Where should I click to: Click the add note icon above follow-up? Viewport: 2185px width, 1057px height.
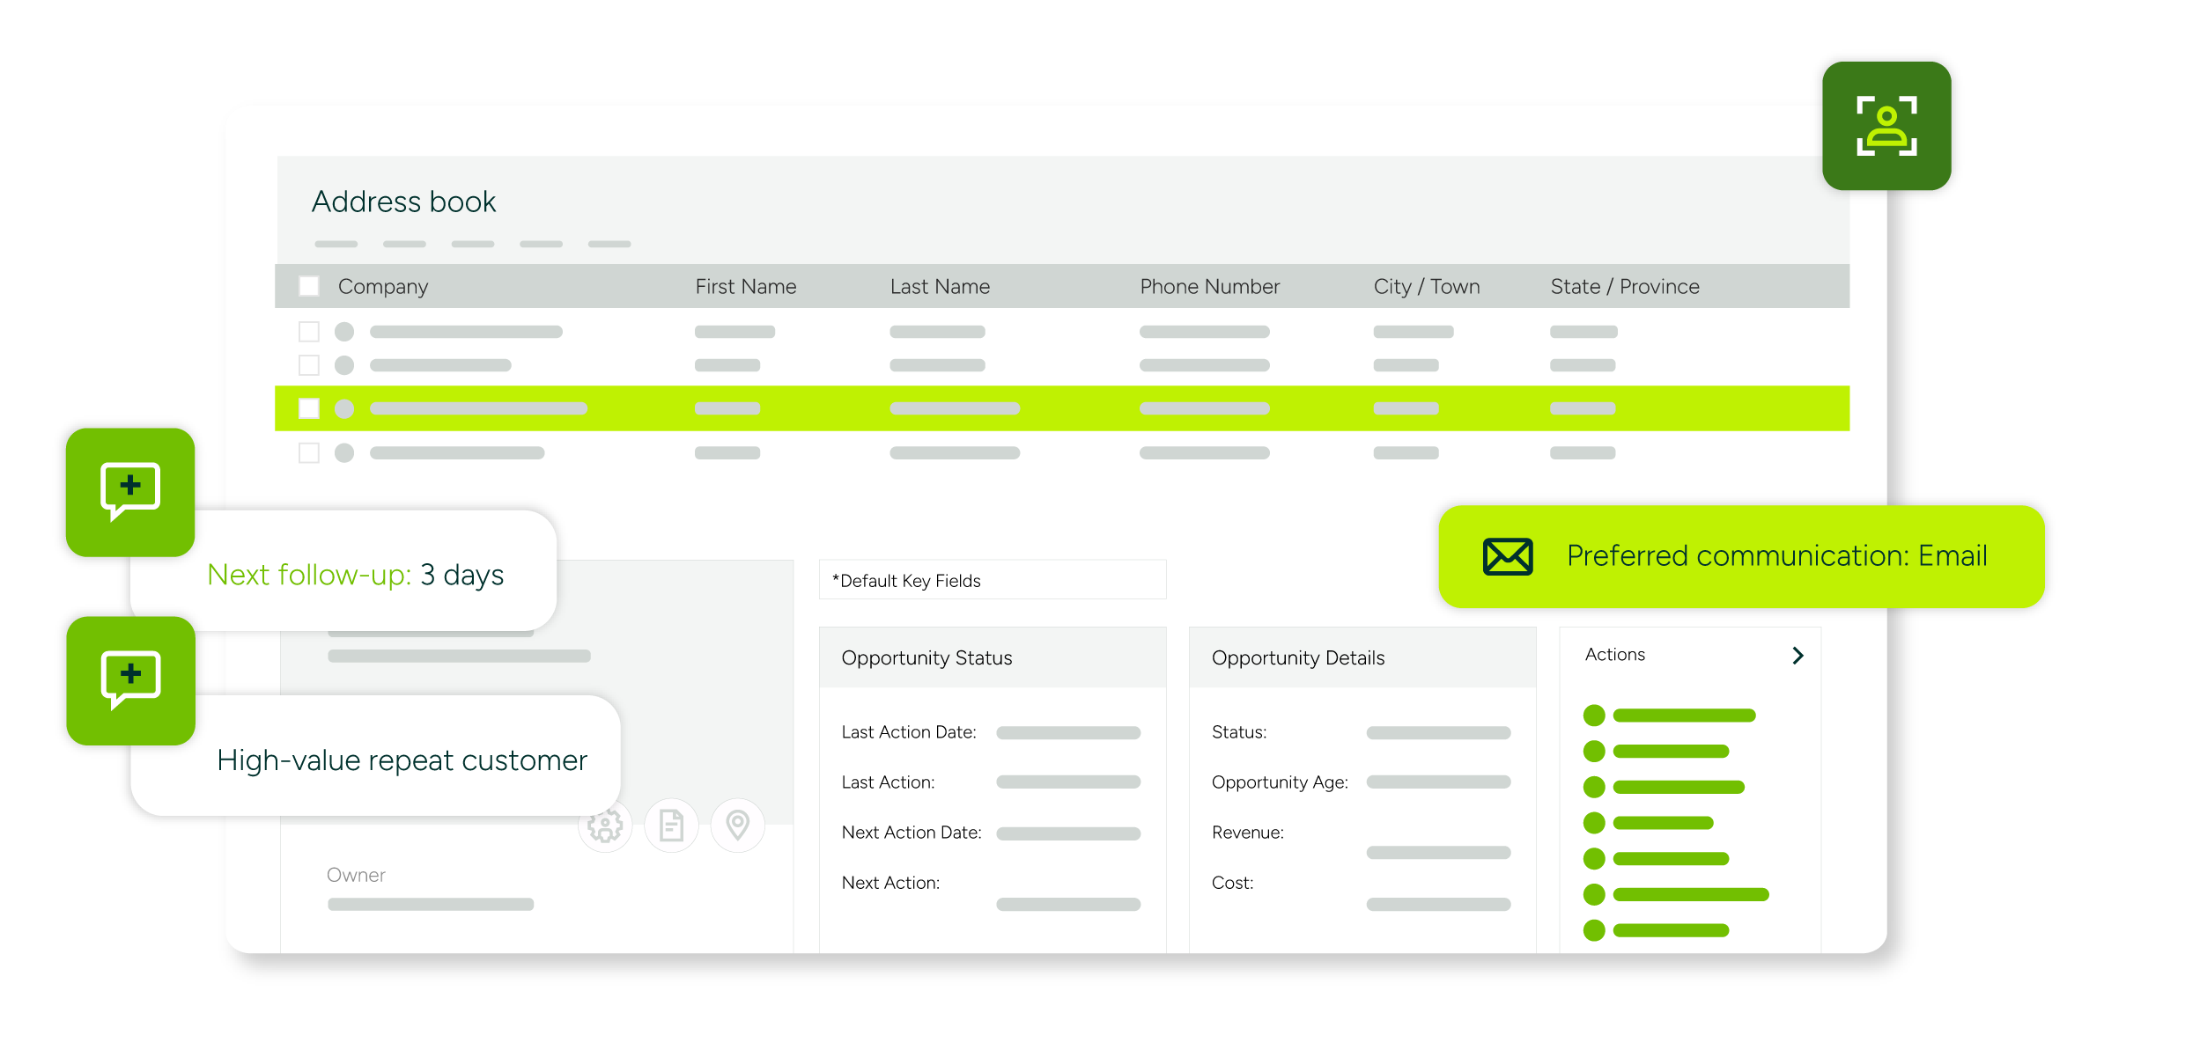coord(130,491)
